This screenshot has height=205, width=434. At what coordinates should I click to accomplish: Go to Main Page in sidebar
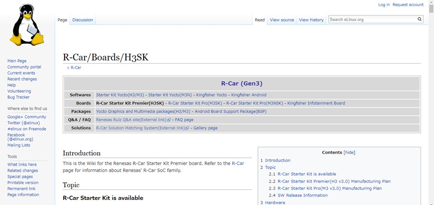(x=17, y=61)
